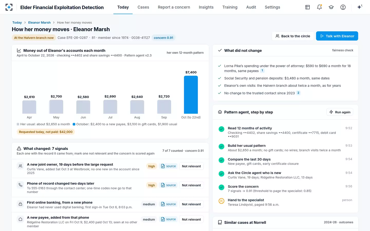Viewport: 370px width, 231px height.
Task: Open footnote 2 on trusted contact line
Action: click(x=298, y=93)
